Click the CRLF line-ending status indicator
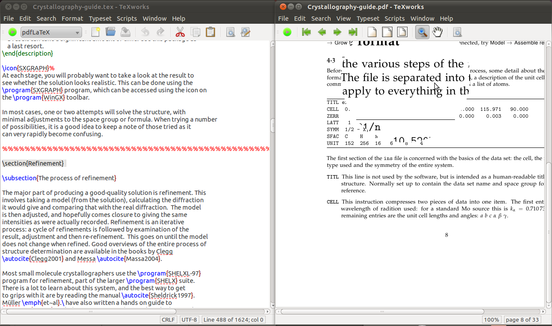Screen dimensions: 552x326 (168, 320)
